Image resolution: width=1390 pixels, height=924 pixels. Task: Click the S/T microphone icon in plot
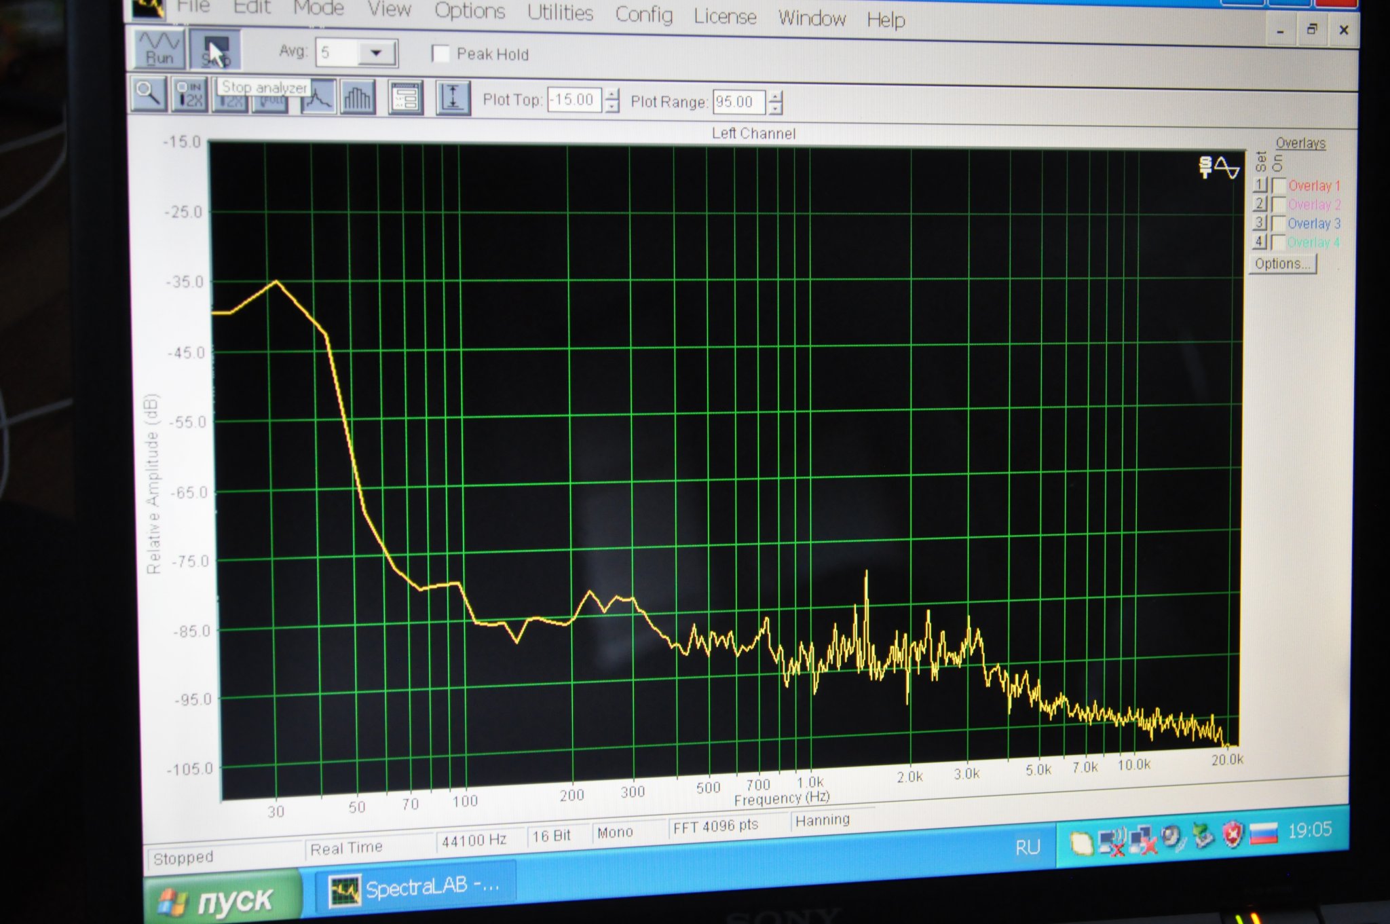(1205, 167)
